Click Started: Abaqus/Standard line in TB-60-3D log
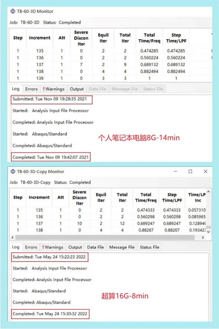Screen dimensions: 219x329 coord(40,134)
